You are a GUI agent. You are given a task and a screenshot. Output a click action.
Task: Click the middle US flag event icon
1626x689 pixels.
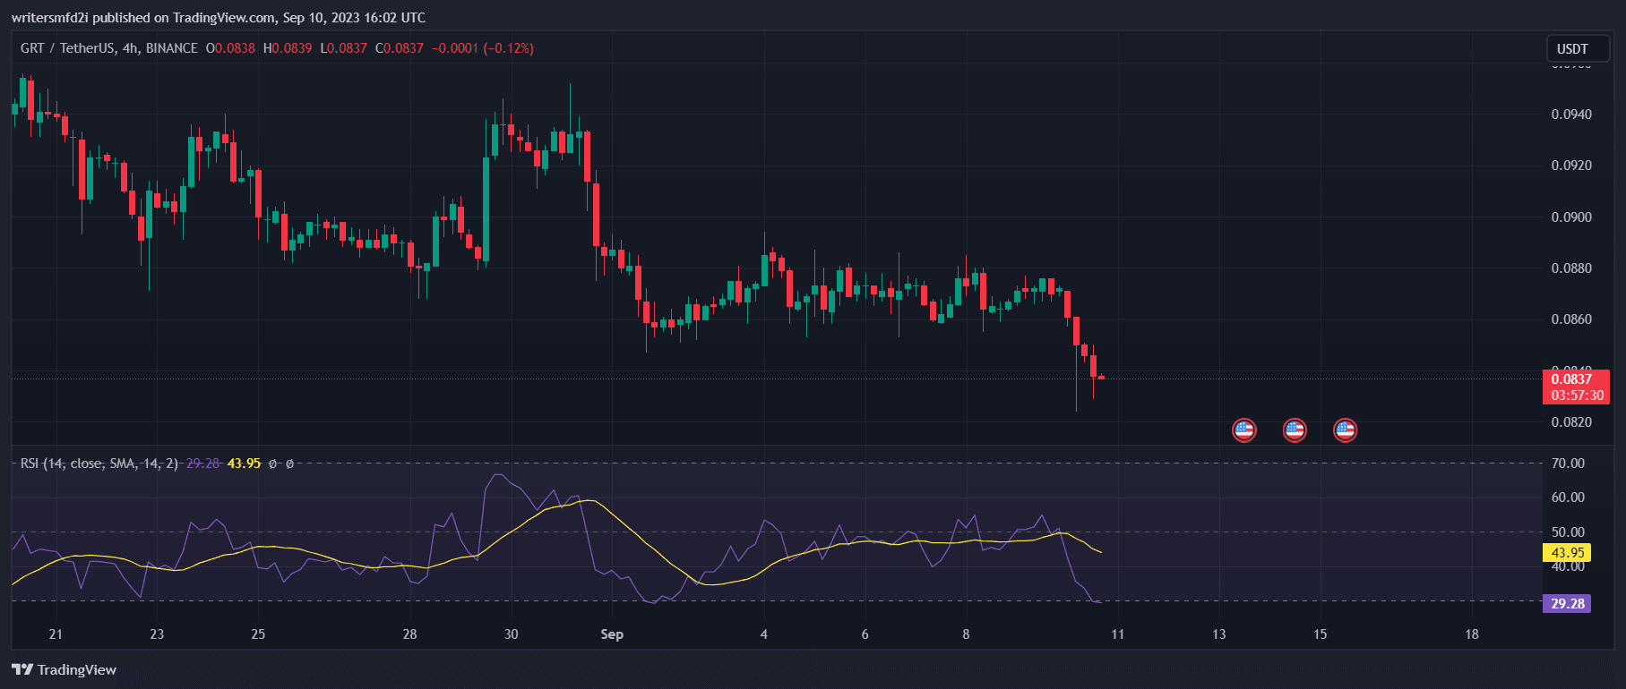(x=1295, y=430)
